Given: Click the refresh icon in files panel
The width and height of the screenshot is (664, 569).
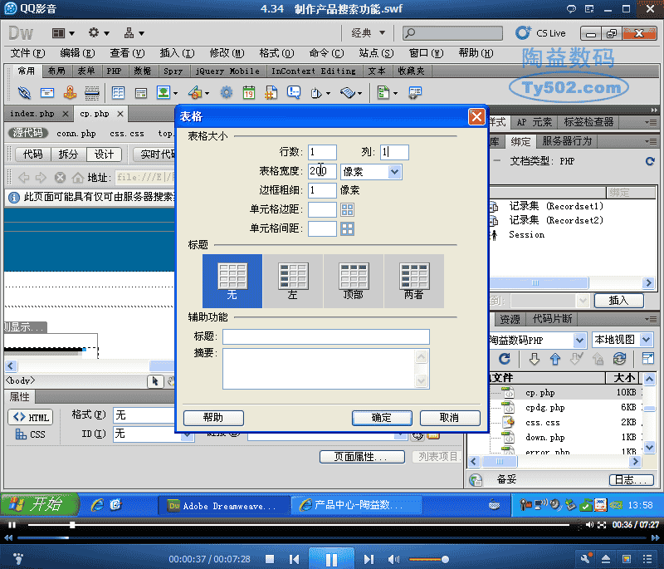Looking at the screenshot, I should tap(504, 359).
